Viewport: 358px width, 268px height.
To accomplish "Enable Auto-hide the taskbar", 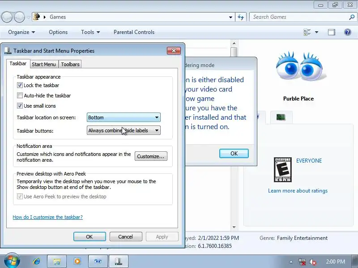I will click(x=20, y=96).
